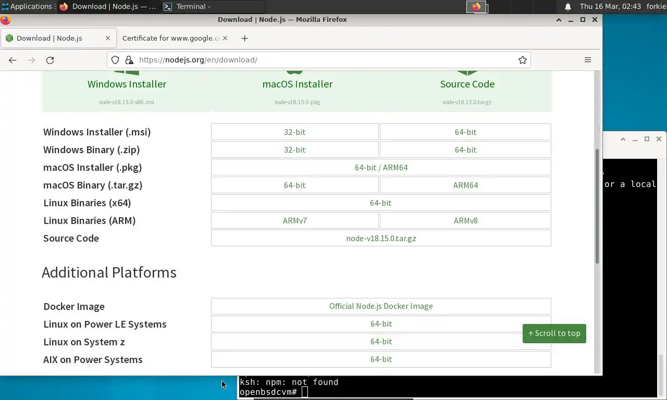Click the Windows Installer green heading
The height and width of the screenshot is (400, 667).
tap(127, 84)
